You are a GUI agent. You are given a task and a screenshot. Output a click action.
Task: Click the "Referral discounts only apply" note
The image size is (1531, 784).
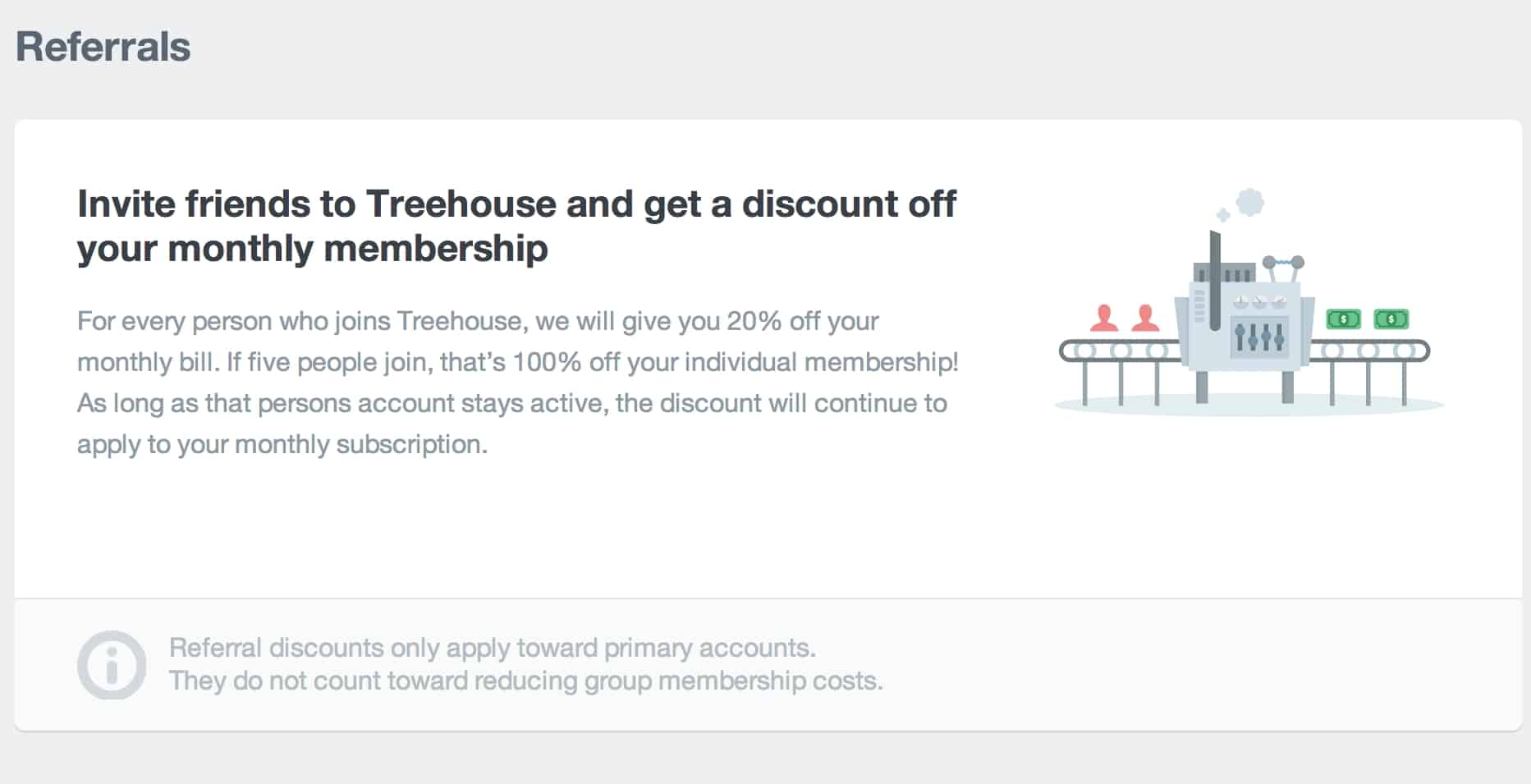(492, 648)
